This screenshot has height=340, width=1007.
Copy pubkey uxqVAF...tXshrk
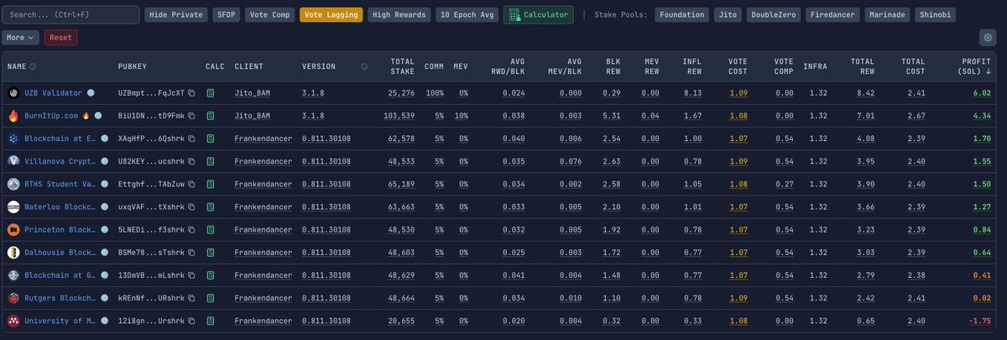(x=191, y=206)
